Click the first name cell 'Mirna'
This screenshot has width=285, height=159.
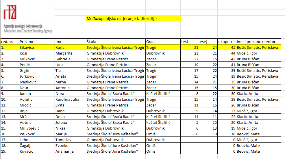point(70,82)
